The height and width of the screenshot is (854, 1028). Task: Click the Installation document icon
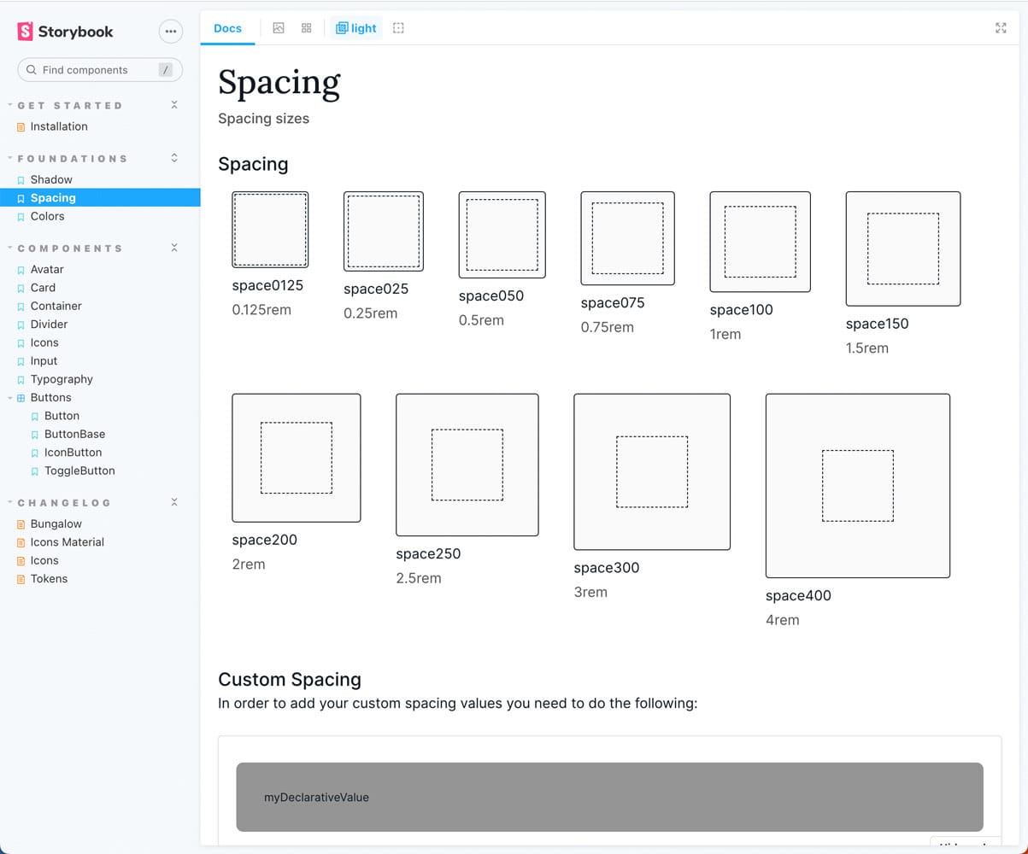(x=21, y=127)
